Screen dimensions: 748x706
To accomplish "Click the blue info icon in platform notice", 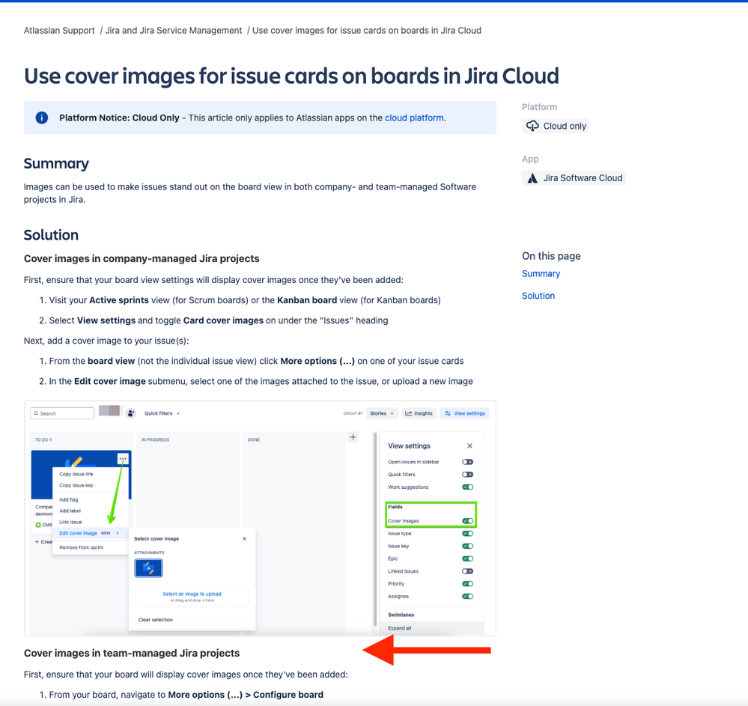I will click(x=41, y=118).
